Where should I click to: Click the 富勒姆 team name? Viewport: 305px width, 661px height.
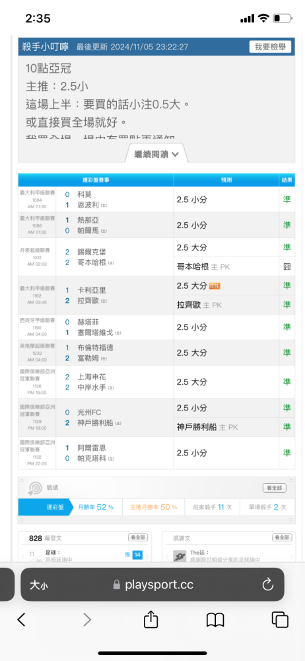click(88, 359)
